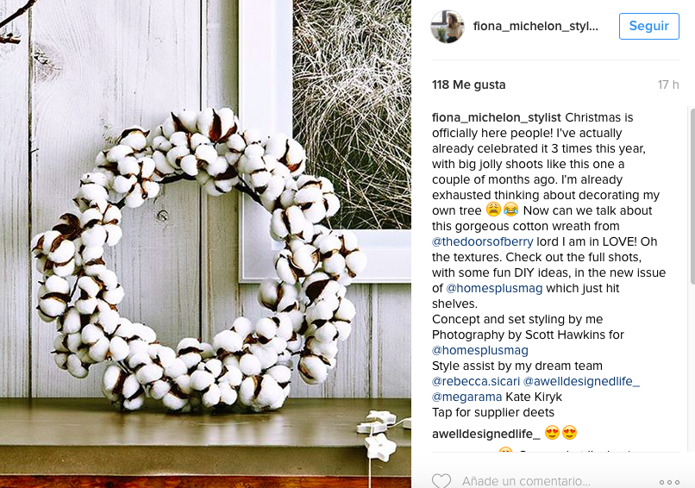Open fiona_michelon_stylist profile avatar
Screen dimensions: 695x488
coord(448,27)
